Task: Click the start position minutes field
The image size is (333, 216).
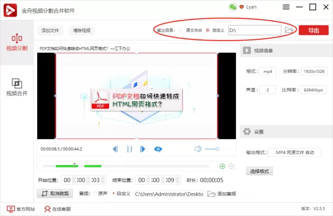Action: click(x=81, y=180)
